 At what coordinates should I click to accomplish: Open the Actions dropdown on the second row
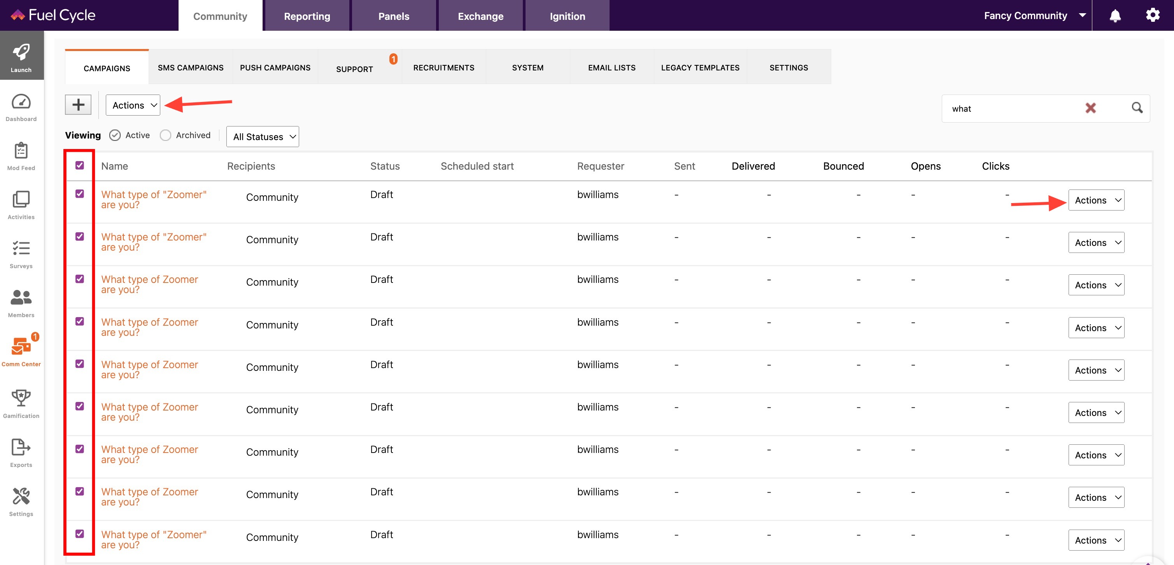tap(1096, 242)
